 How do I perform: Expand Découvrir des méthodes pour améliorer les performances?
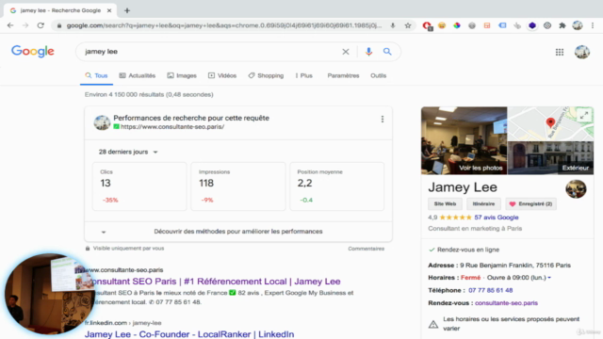click(x=238, y=232)
